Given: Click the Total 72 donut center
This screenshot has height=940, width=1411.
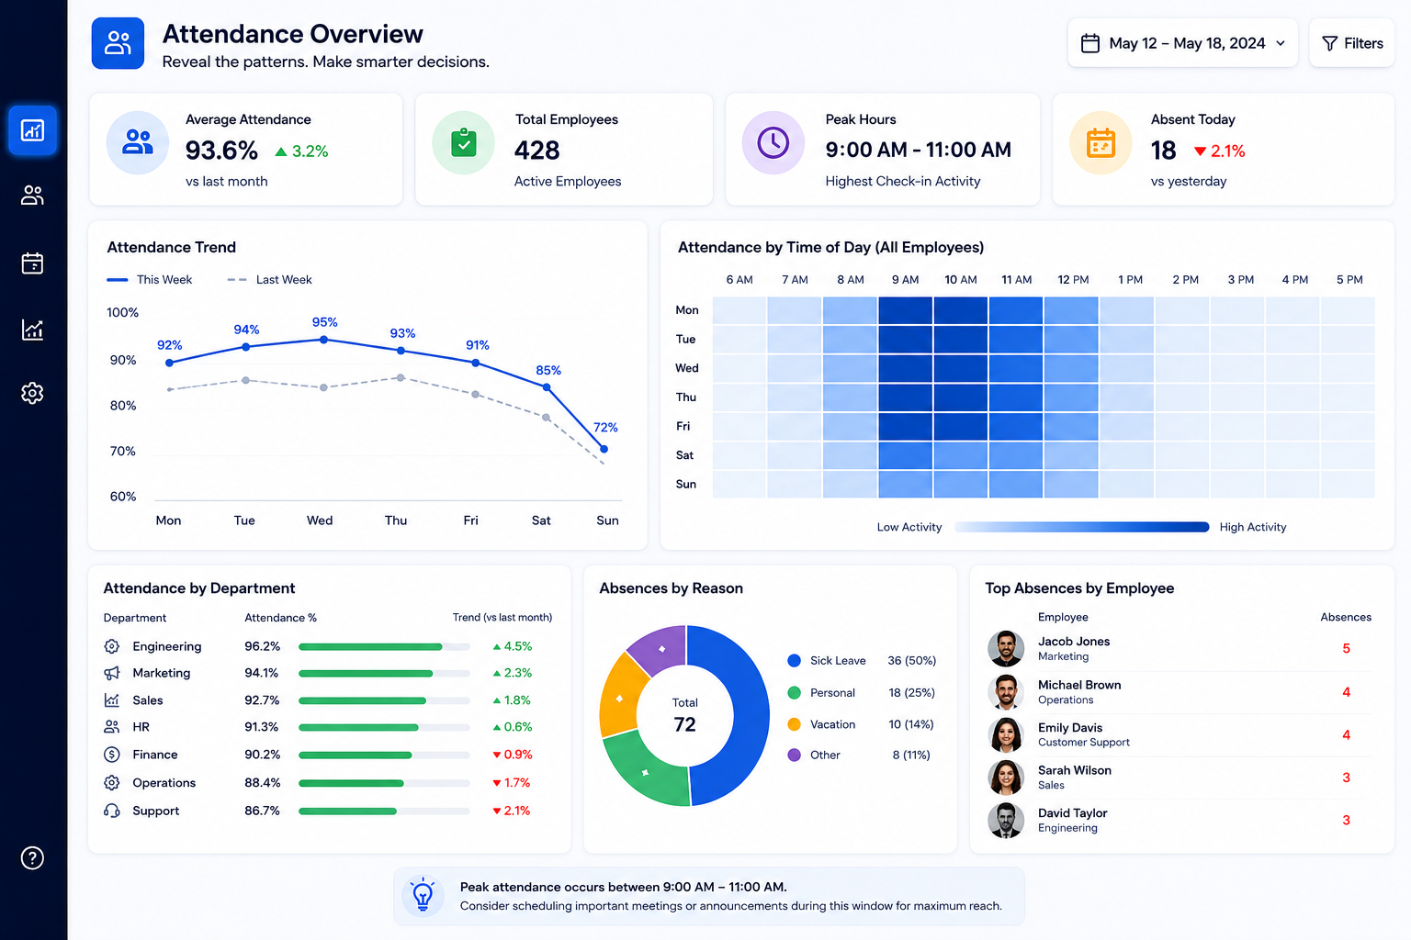Looking at the screenshot, I should click(684, 716).
